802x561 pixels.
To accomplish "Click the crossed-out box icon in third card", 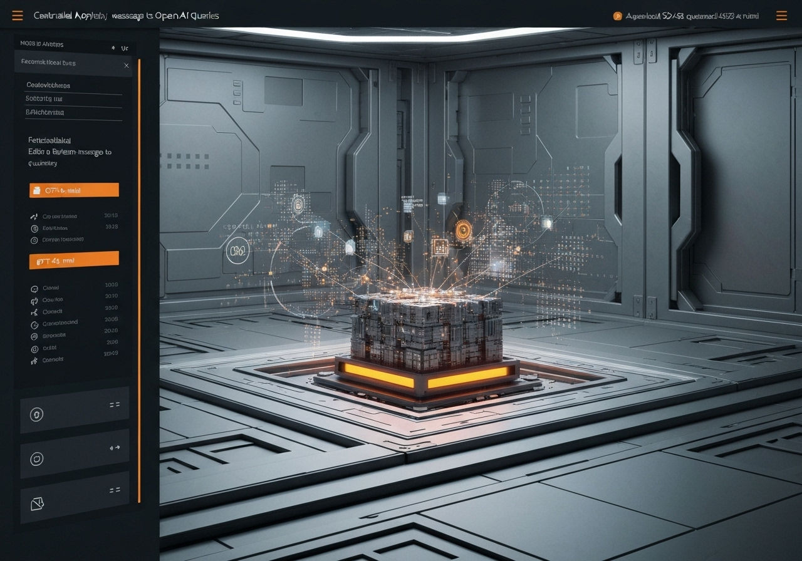I will (x=37, y=503).
